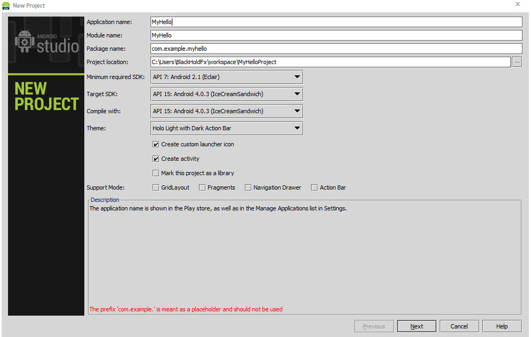Enable Navigation Drawer support mode
Image resolution: width=531 pixels, height=337 pixels.
pos(248,187)
